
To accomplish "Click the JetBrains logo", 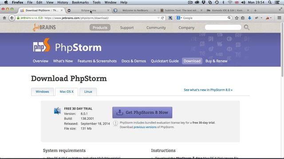I will coord(44,27).
